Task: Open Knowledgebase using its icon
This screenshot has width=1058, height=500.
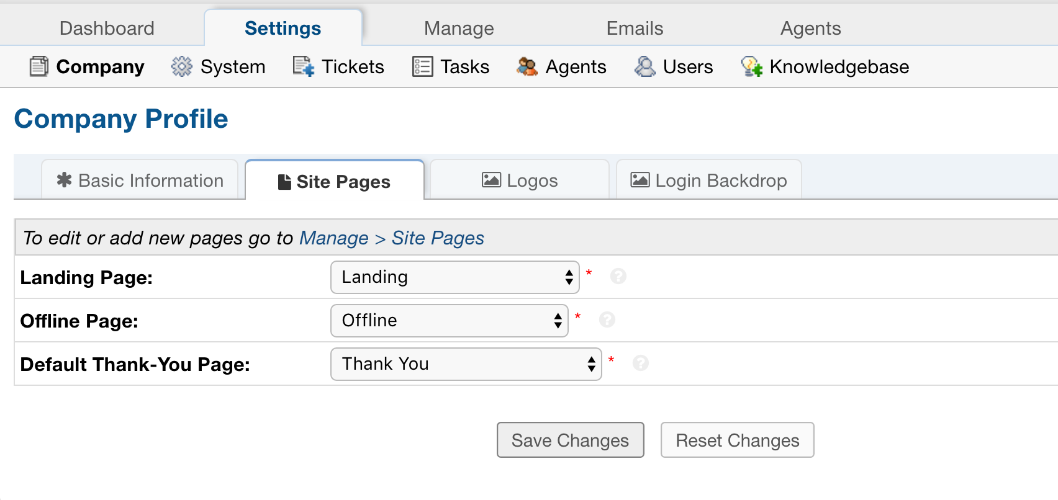Action: [x=751, y=66]
